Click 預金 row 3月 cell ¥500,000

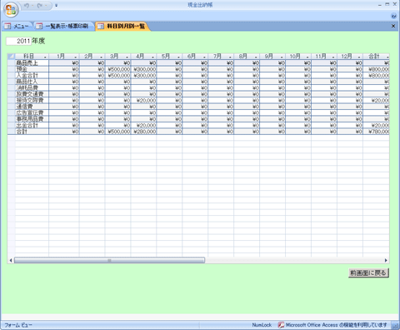point(117,69)
